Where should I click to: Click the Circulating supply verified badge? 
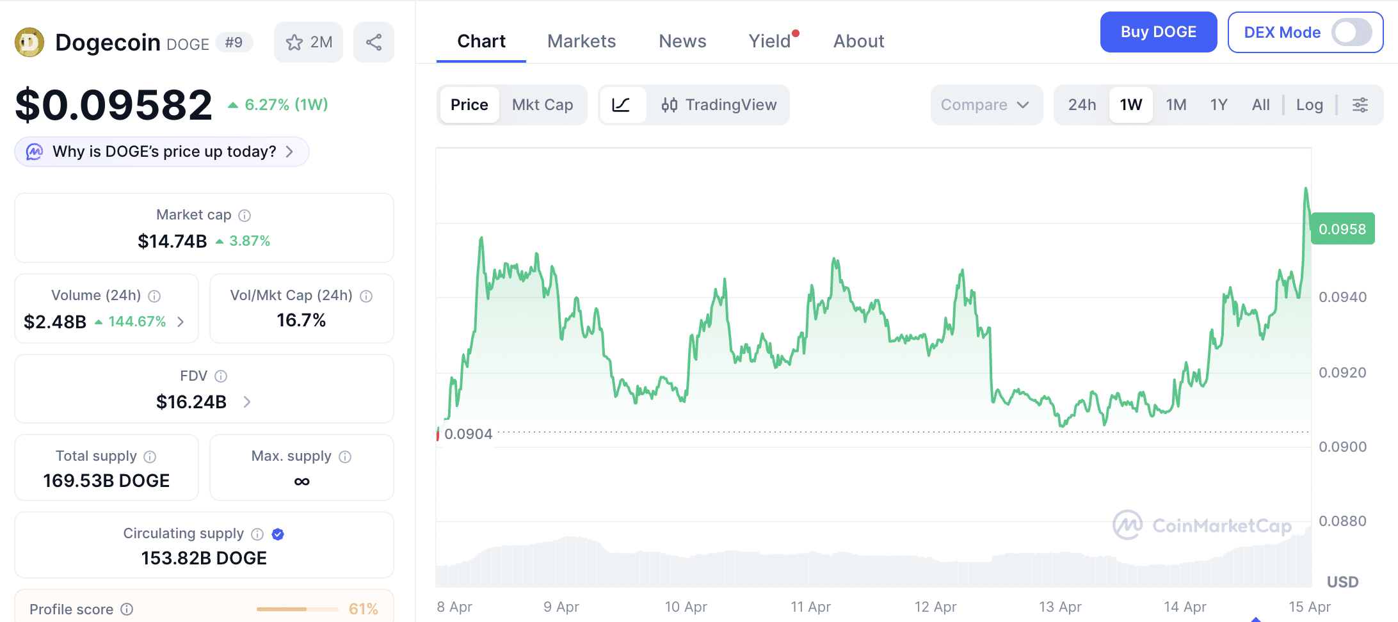278,534
